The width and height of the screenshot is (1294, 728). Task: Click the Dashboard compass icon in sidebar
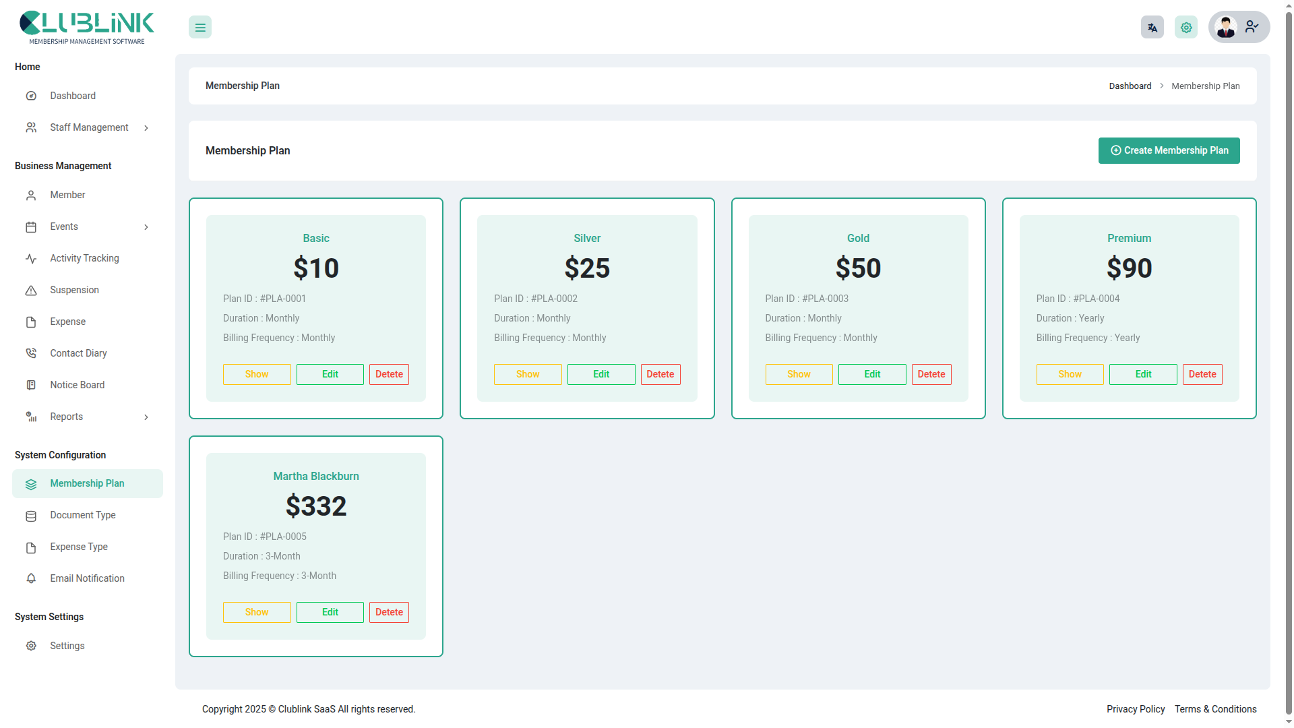coord(31,96)
